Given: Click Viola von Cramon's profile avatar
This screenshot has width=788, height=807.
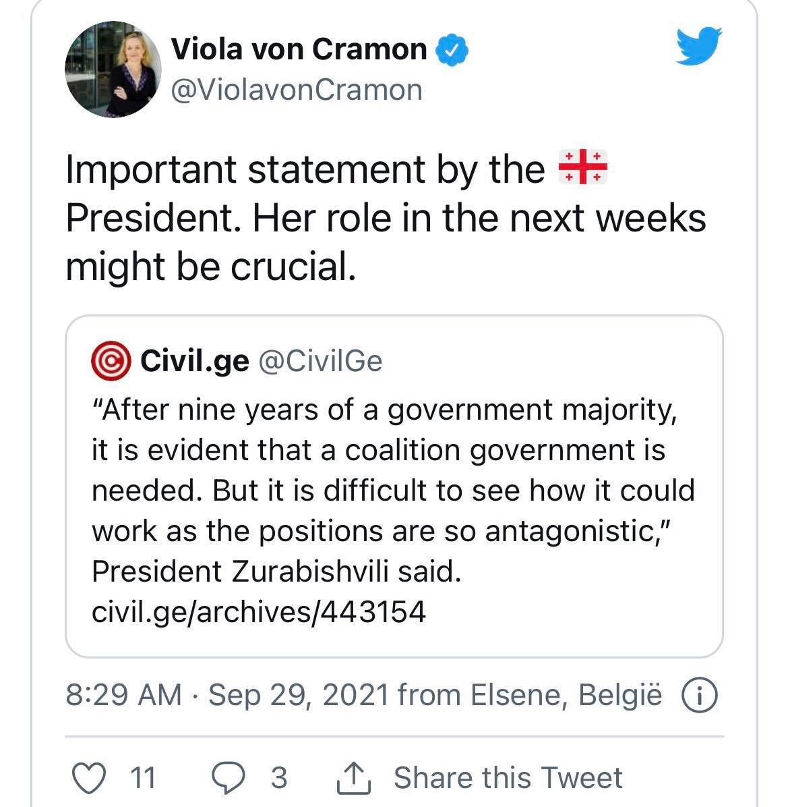Looking at the screenshot, I should tap(113, 69).
